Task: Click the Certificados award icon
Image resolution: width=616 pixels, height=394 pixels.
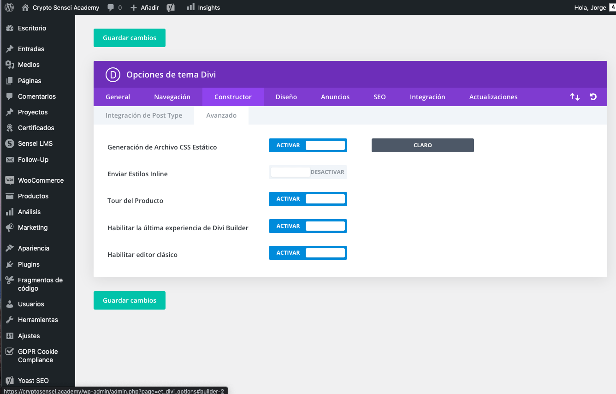Action: click(x=10, y=128)
